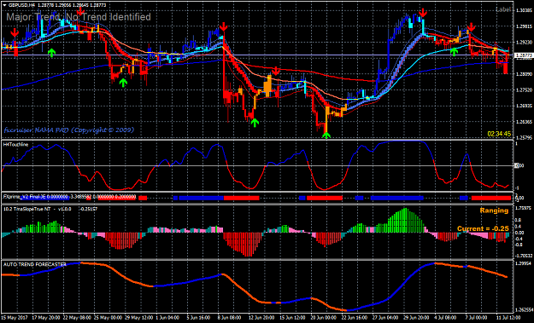Click the 'Current = -0.25' readout
The image size is (534, 323).
click(483, 228)
